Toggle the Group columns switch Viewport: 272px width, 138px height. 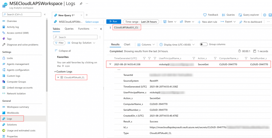[204, 44]
